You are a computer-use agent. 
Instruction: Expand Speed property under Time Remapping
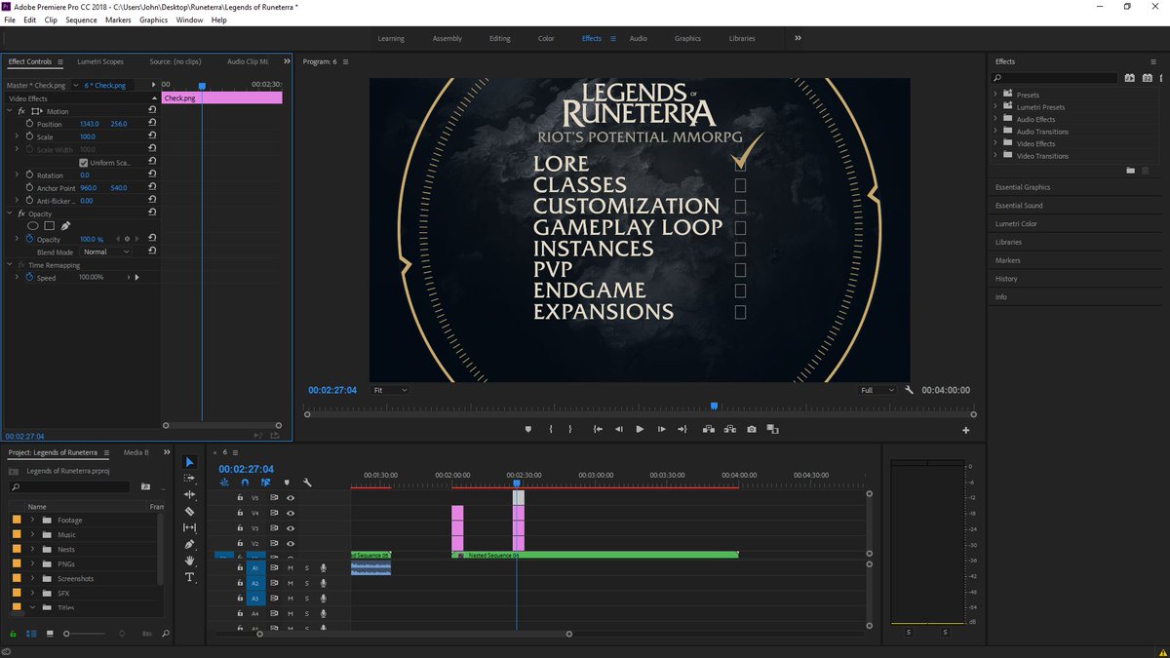pyautogui.click(x=17, y=277)
